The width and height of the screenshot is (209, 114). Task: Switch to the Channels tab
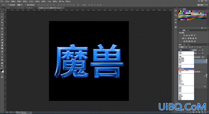coord(184,45)
